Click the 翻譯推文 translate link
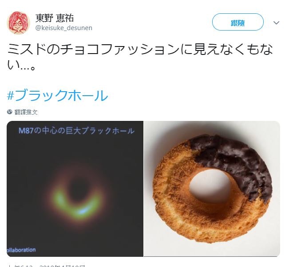The width and height of the screenshot is (293, 267). [x=26, y=112]
